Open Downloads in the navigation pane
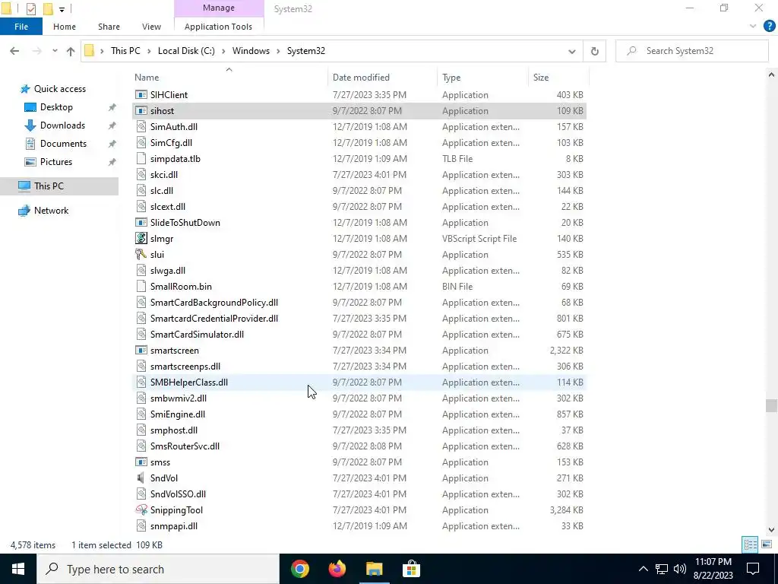This screenshot has width=778, height=584. pos(62,125)
